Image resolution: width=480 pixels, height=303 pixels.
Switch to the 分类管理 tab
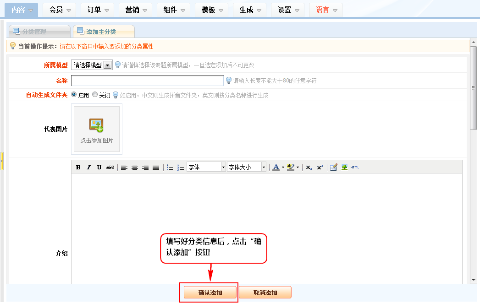pos(39,32)
